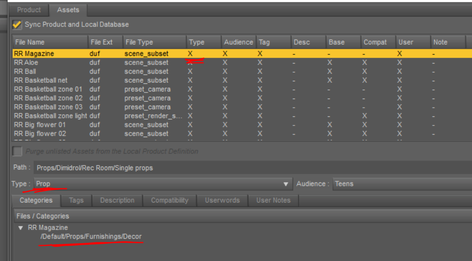Open the Type dropdown showing Prop
This screenshot has width=472, height=261.
coord(163,184)
